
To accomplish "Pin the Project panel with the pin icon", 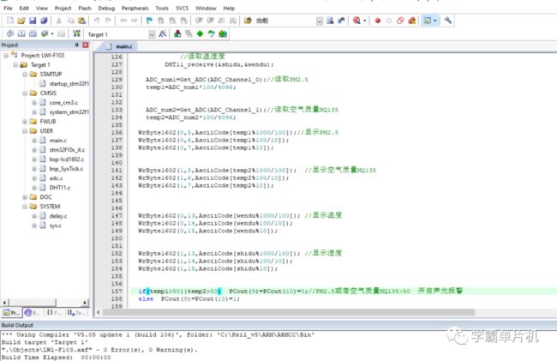I will pyautogui.click(x=76, y=45).
